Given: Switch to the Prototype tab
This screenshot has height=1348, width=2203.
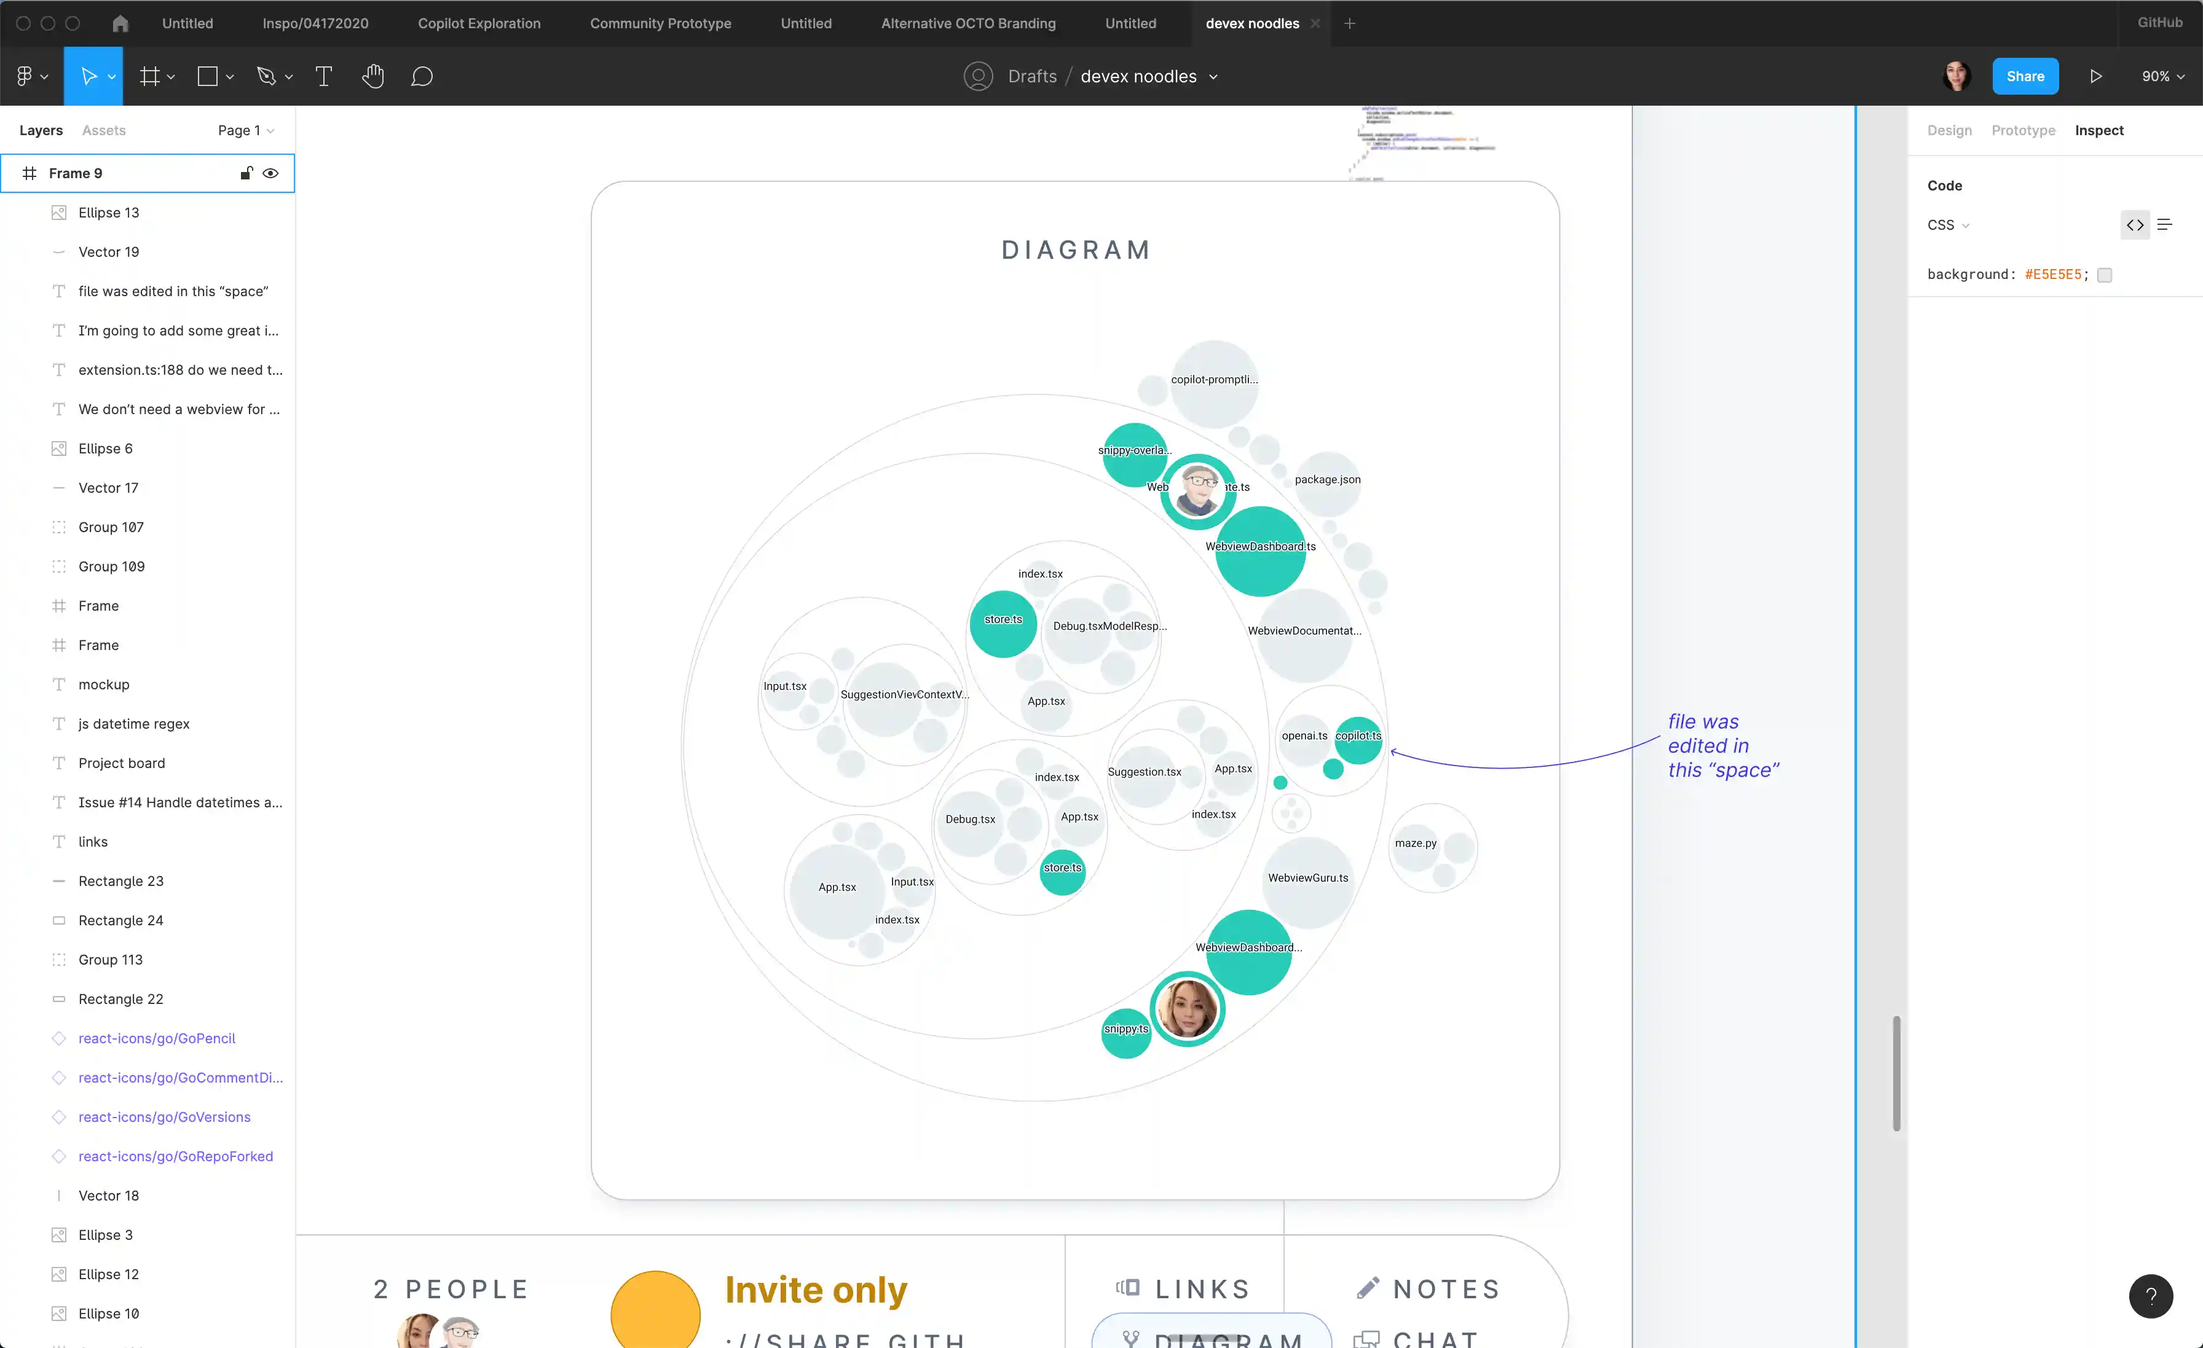Looking at the screenshot, I should 2022,130.
